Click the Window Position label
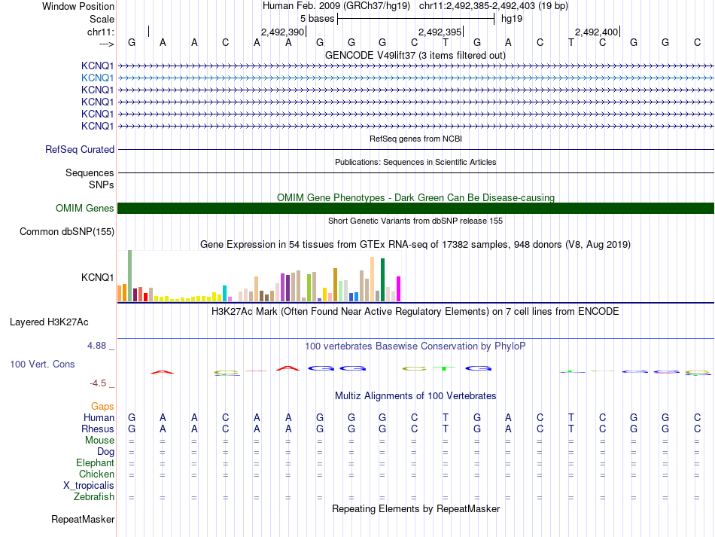Image resolution: width=715 pixels, height=537 pixels. click(x=78, y=6)
